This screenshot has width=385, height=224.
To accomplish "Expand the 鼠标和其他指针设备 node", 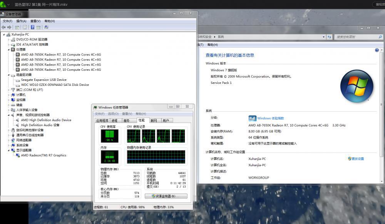I will click(x=8, y=130).
